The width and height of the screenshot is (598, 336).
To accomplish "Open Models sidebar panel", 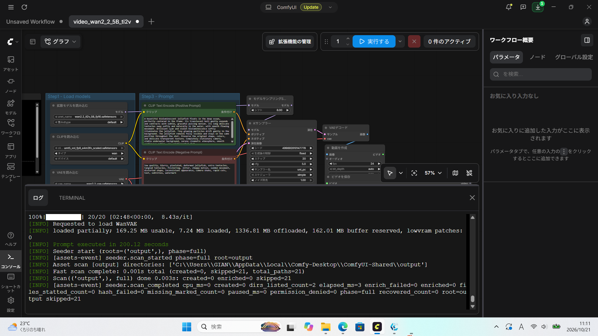I will (x=11, y=107).
